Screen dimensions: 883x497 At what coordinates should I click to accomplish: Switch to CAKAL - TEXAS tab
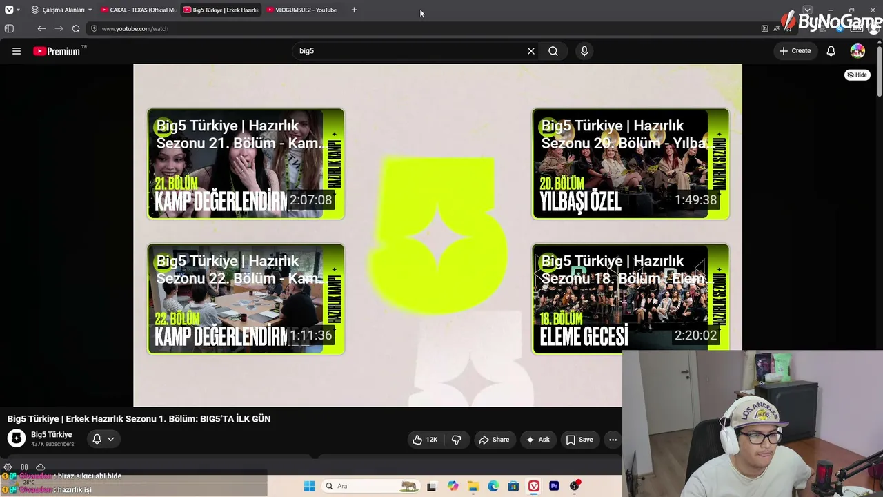138,10
